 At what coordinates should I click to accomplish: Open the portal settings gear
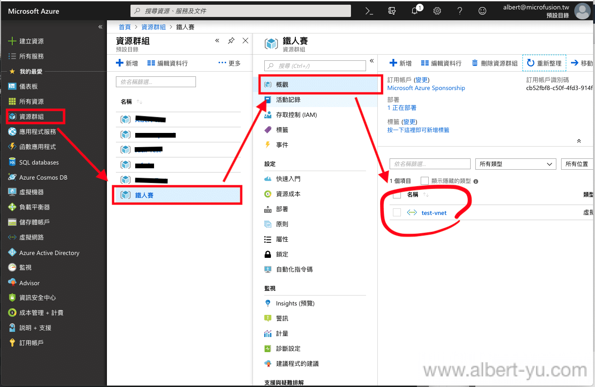(x=437, y=11)
